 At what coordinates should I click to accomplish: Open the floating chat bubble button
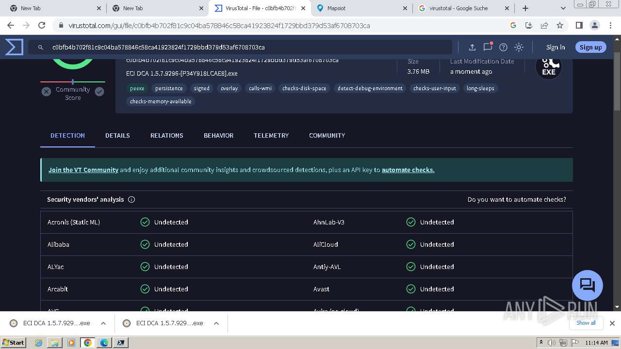[588, 285]
